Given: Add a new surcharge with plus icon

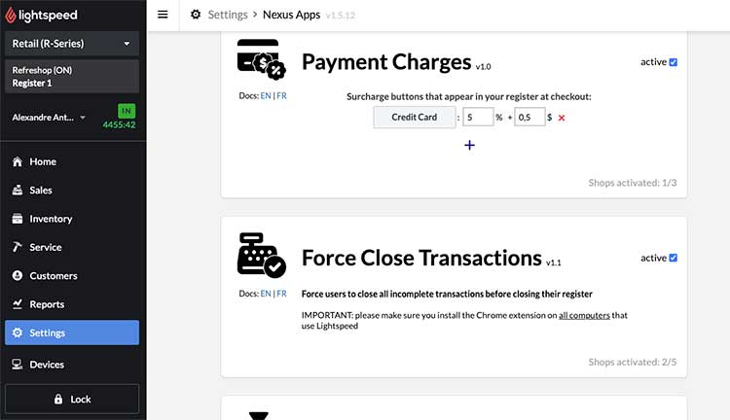Looking at the screenshot, I should [469, 145].
